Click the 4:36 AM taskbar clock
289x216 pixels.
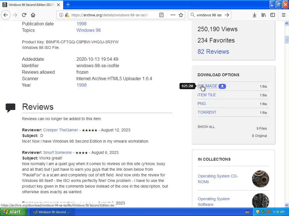(279, 212)
